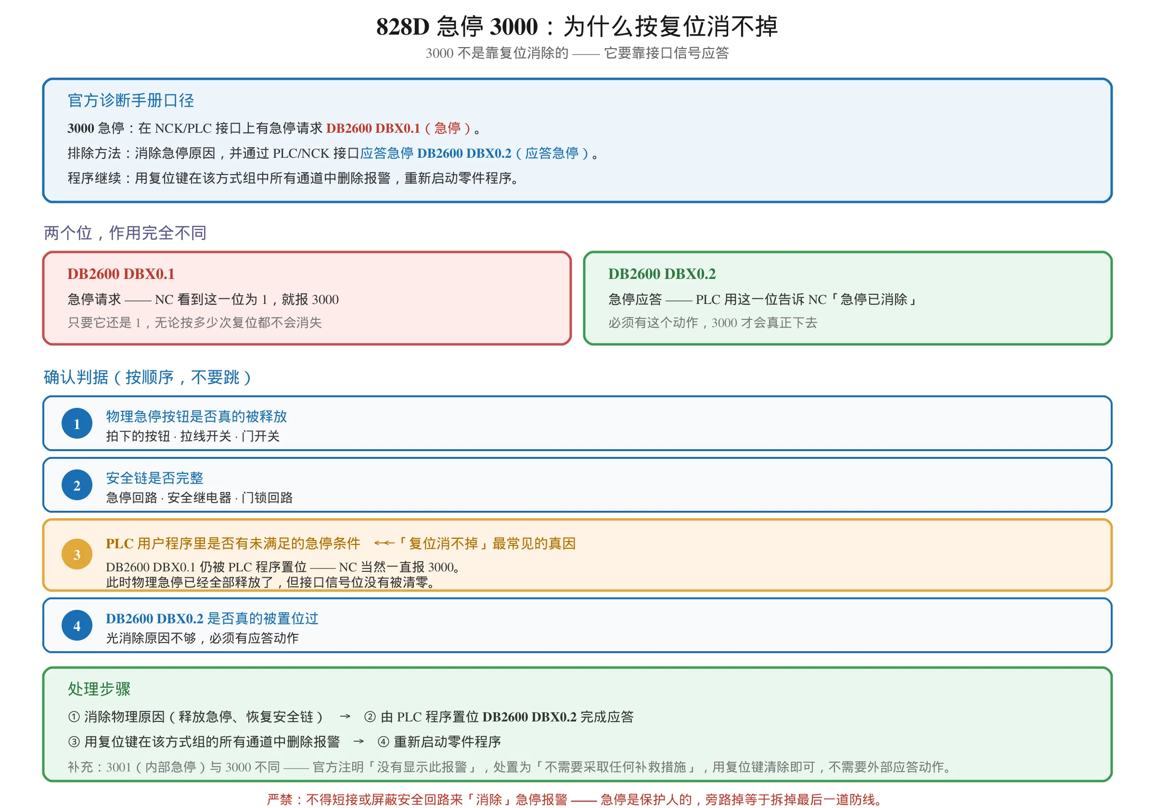Click step title '物理急停按钮是否真的被释放'
This screenshot has width=1155, height=808.
pyautogui.click(x=196, y=417)
